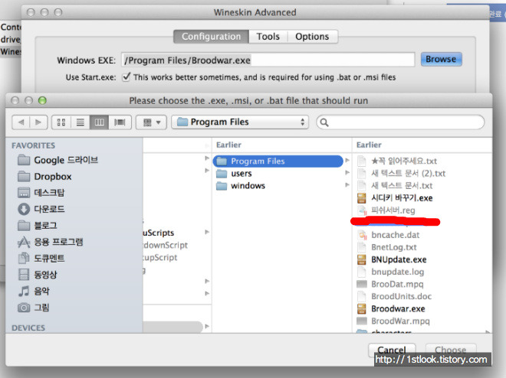Screen dimensions: 506x378
Task: Expand the uScripts arrow
Action: 207,232
